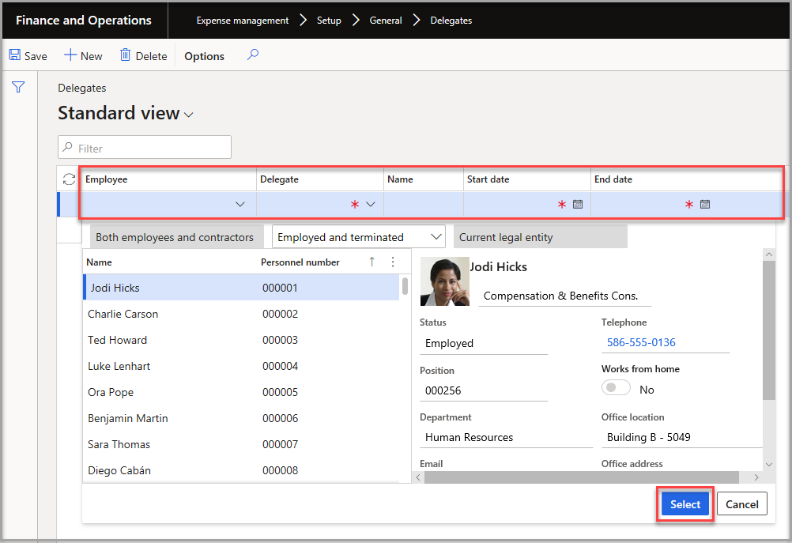Open the search magnifier in the toolbar
Screen dimensions: 792x543
251,55
